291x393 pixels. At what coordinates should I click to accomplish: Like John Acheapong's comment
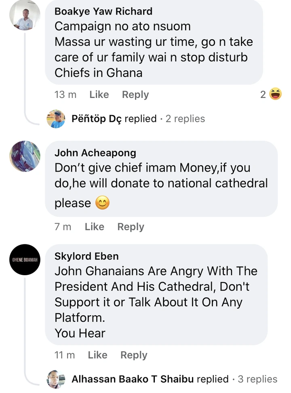click(x=94, y=227)
